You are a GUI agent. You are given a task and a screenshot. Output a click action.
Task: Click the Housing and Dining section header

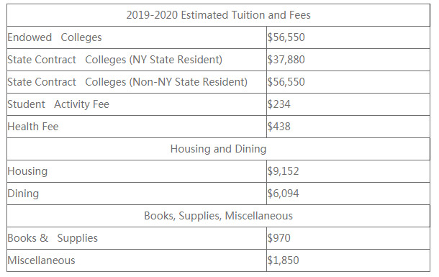(x=218, y=149)
